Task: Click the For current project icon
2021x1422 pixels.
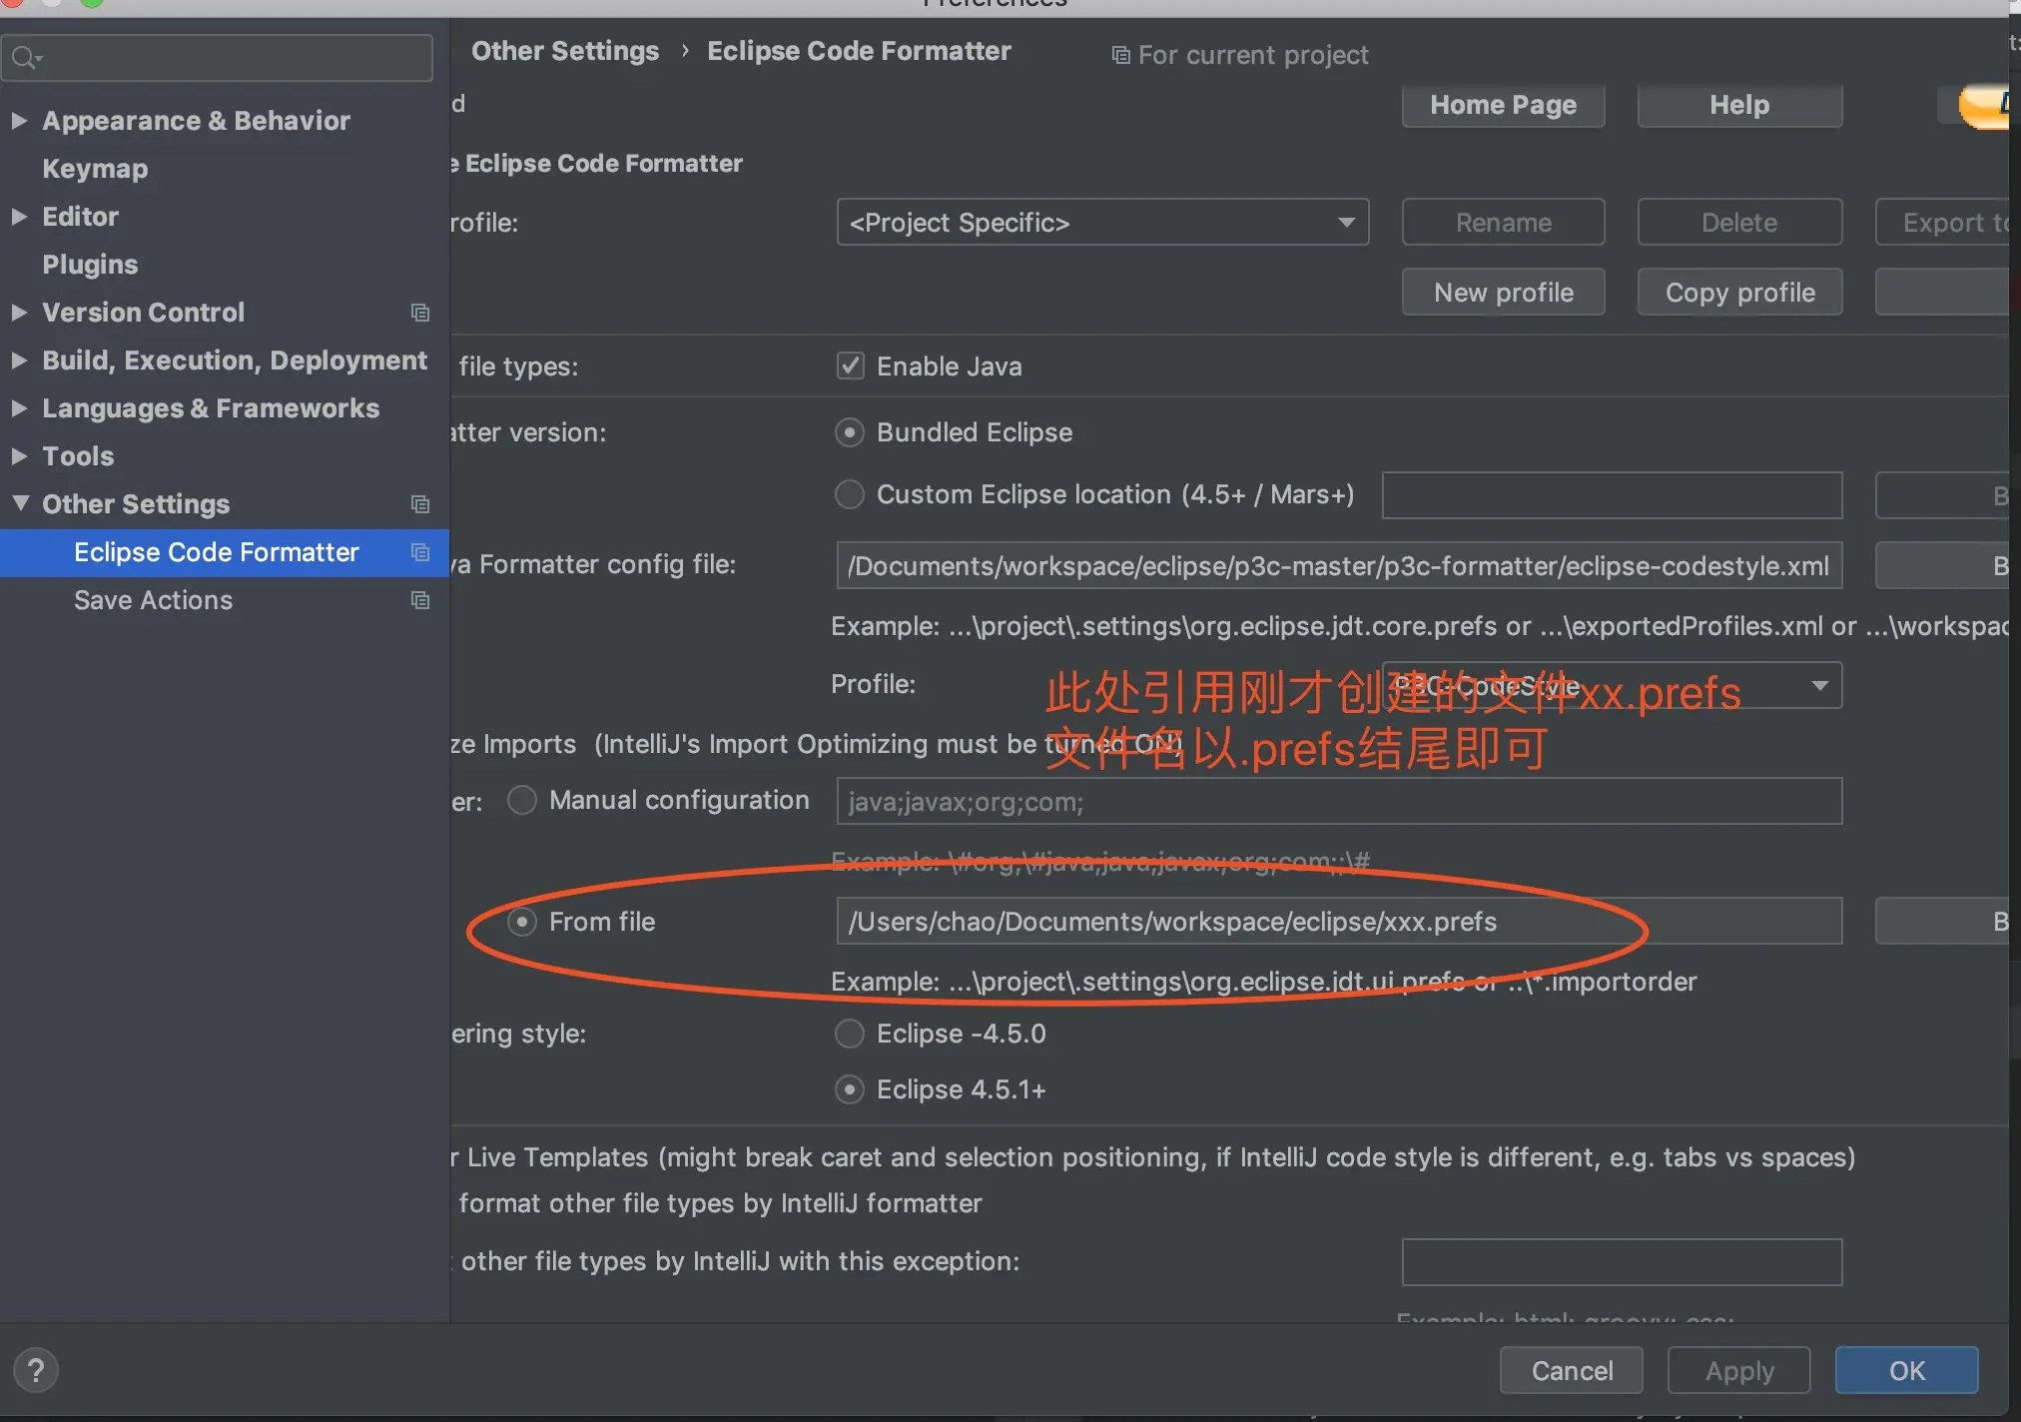Action: pos(1120,55)
